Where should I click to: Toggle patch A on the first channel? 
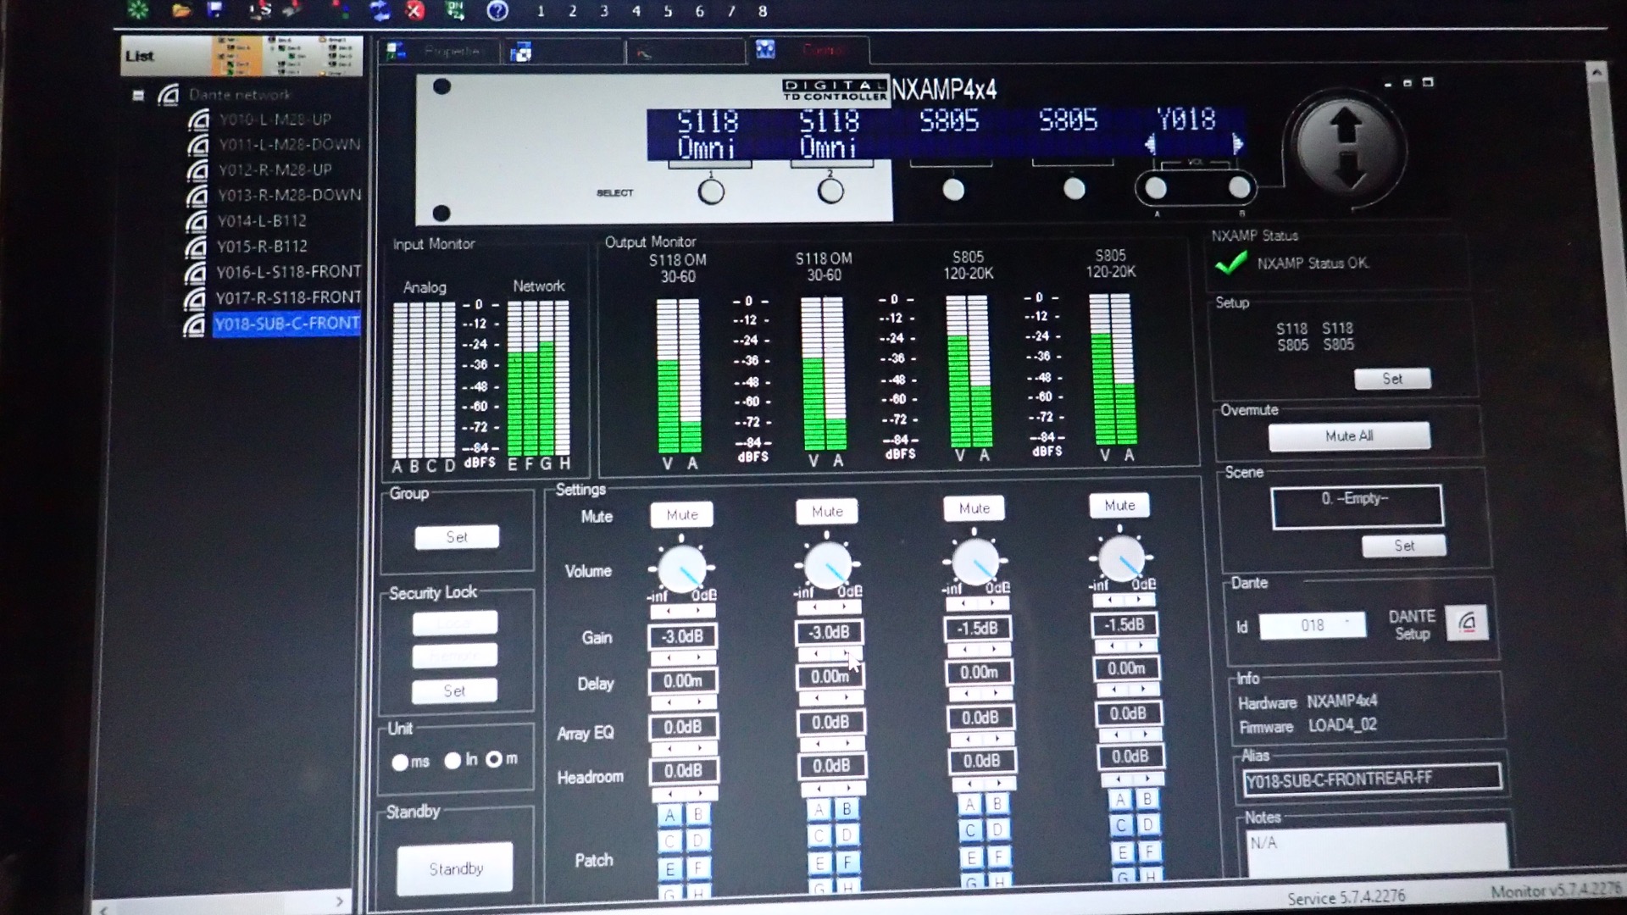[x=669, y=815]
